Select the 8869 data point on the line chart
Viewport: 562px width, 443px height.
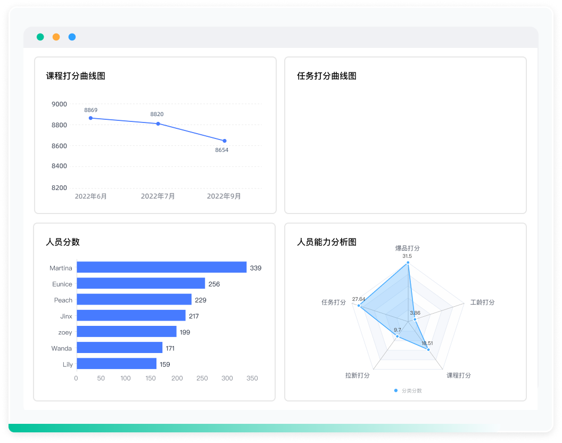coord(90,117)
